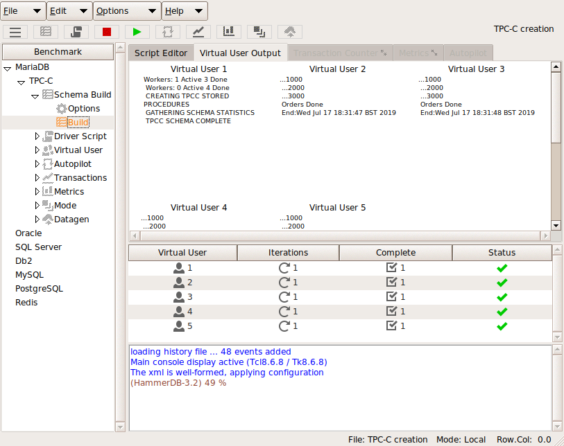Click the output pane's horizontal scroll-left arrow
The width and height of the screenshot is (564, 446).
click(135, 236)
